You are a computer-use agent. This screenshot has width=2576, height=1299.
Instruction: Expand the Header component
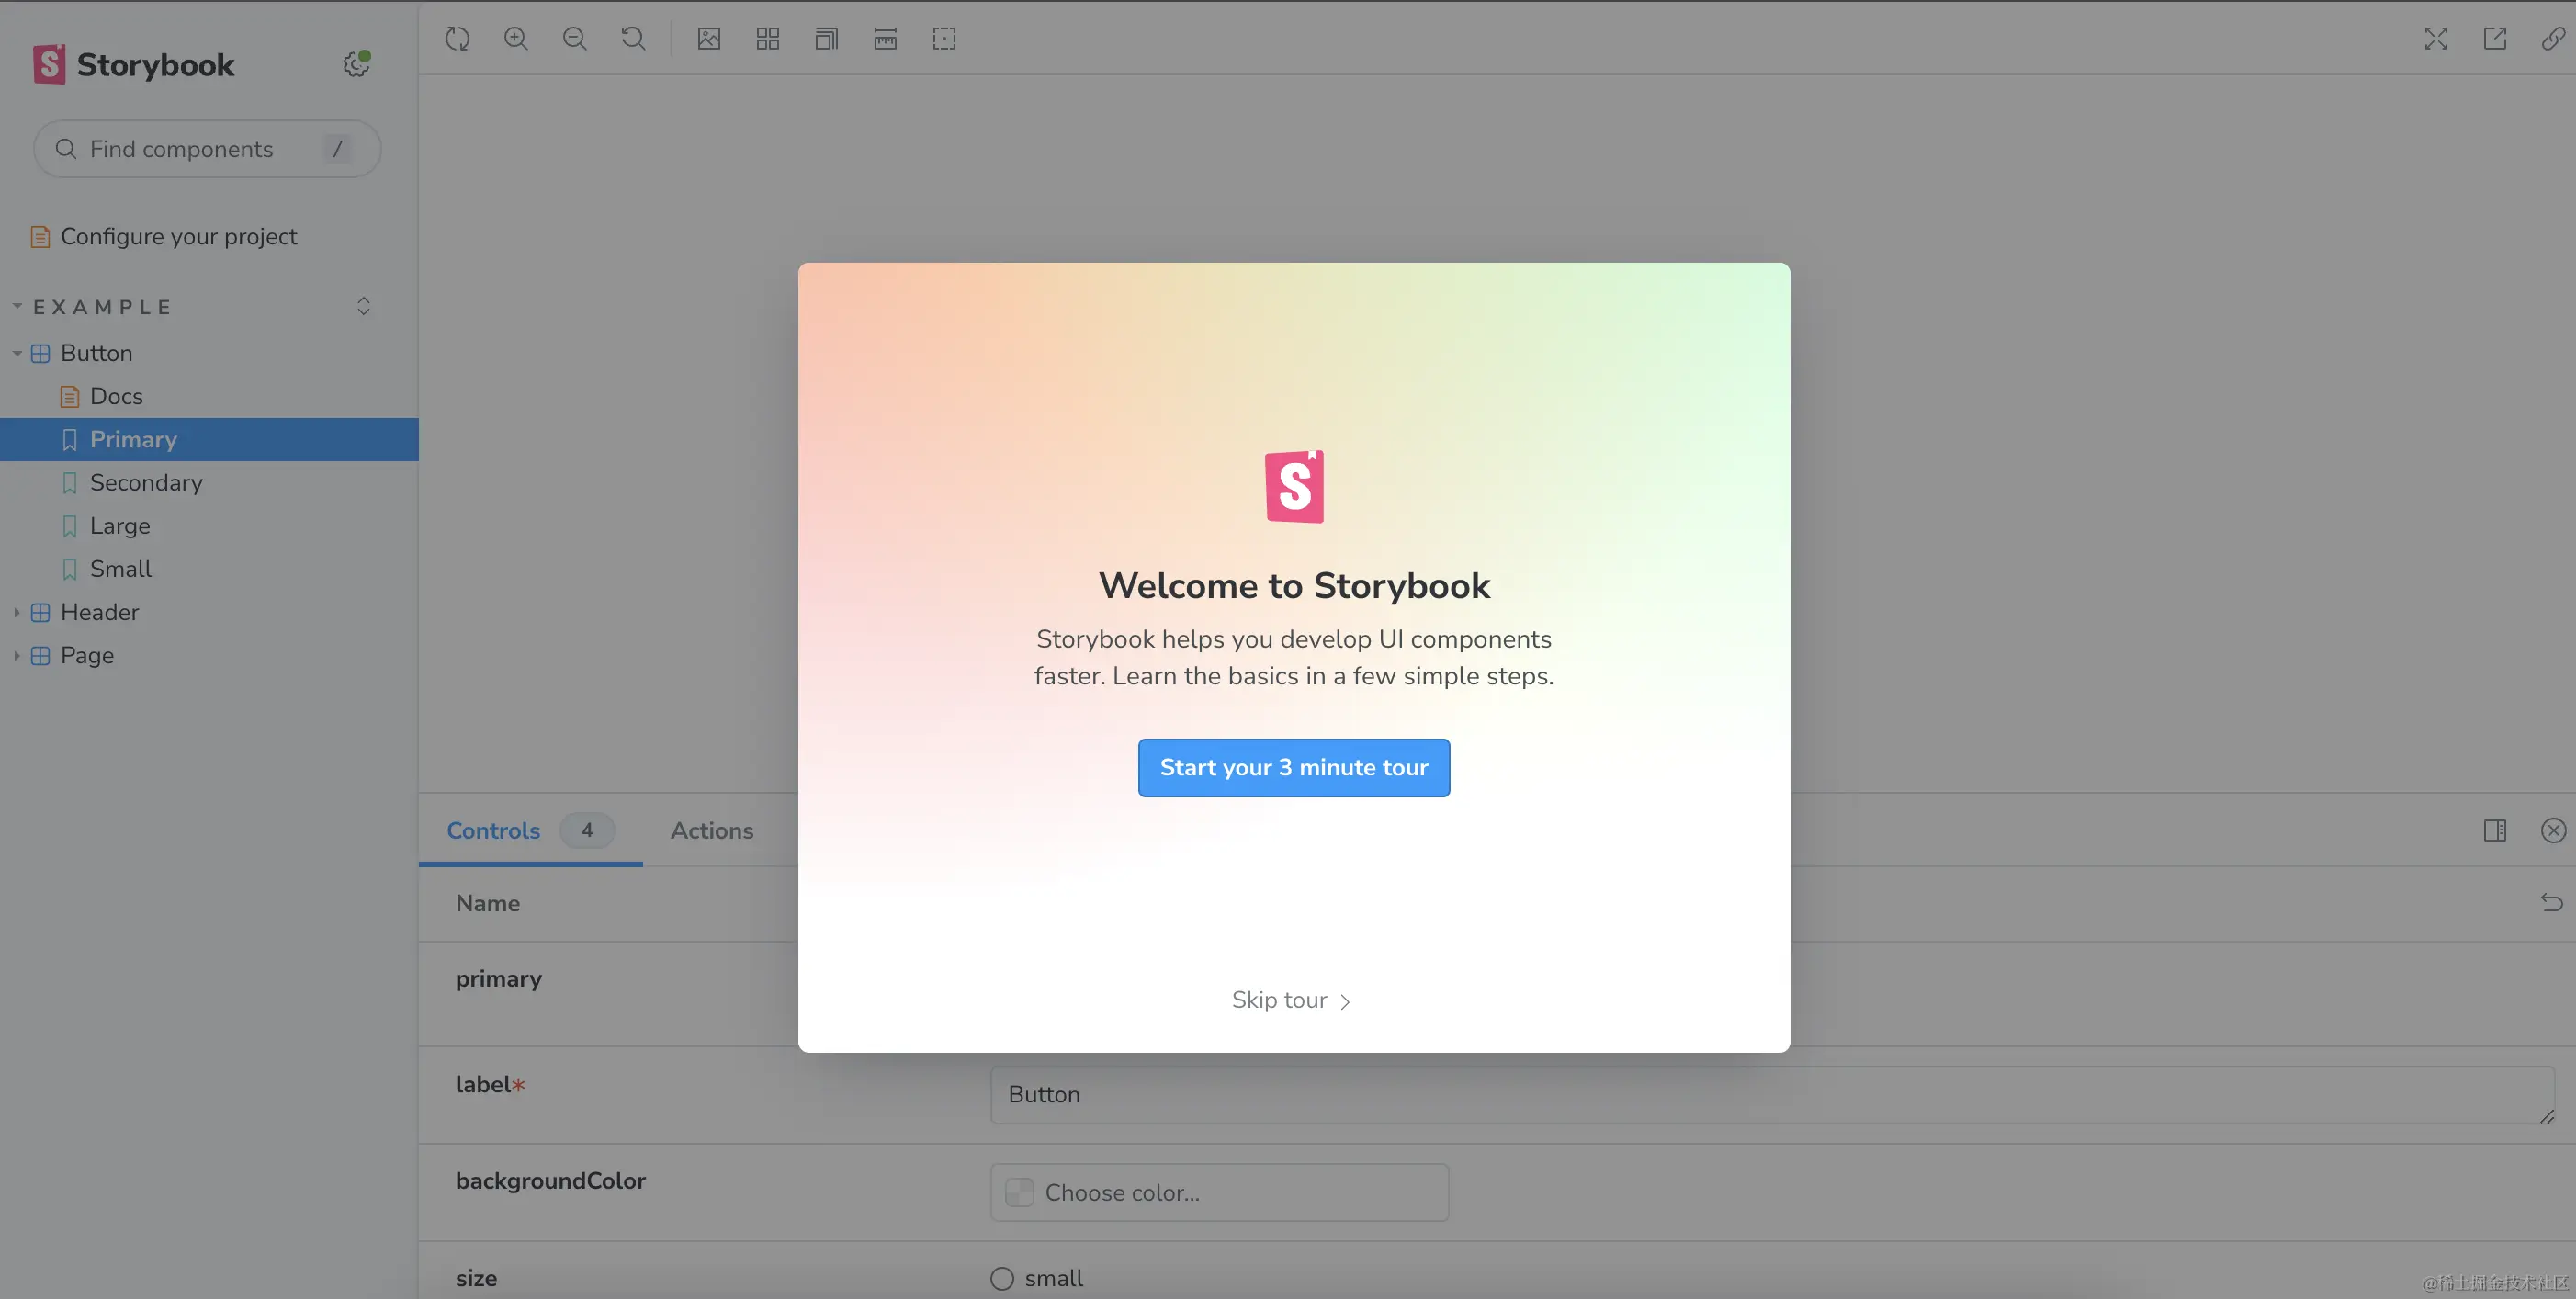(17, 612)
